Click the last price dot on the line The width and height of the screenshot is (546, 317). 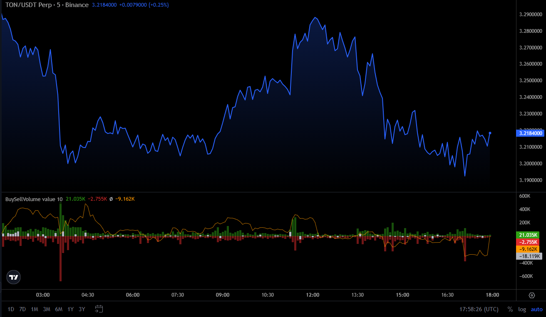(x=490, y=133)
